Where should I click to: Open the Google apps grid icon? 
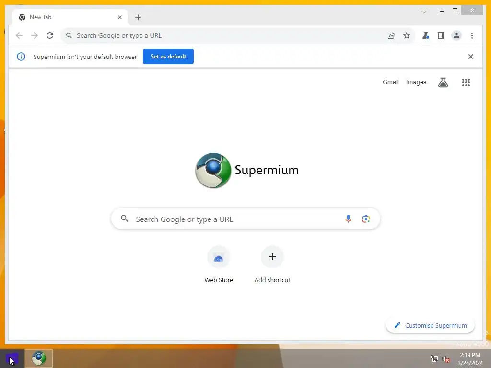(x=466, y=82)
